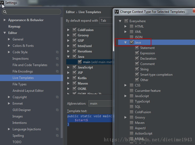Expand the CSS context node
The width and height of the screenshot is (195, 145).
tap(126, 85)
